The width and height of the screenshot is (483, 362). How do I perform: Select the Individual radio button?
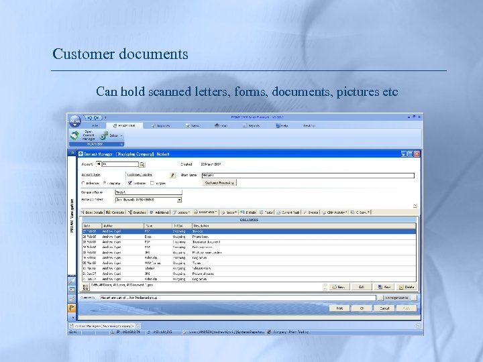pos(83,182)
